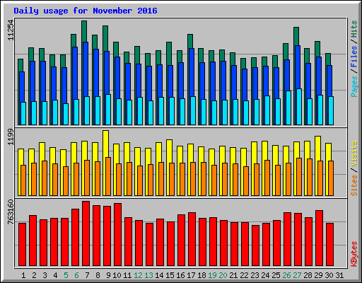
Task: Select the cyan Pages bar for day 27
Action: coord(299,107)
